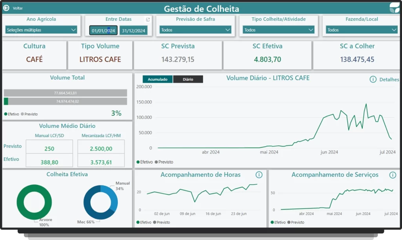This screenshot has width=402, height=240.
Task: Switch chart to Diário view
Action: click(188, 79)
